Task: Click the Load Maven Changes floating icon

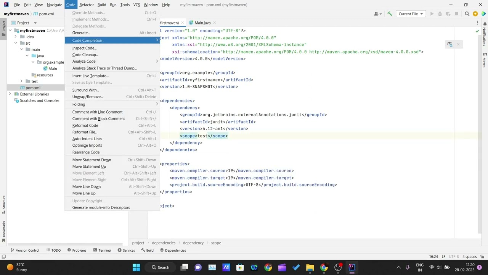Action: point(450,44)
